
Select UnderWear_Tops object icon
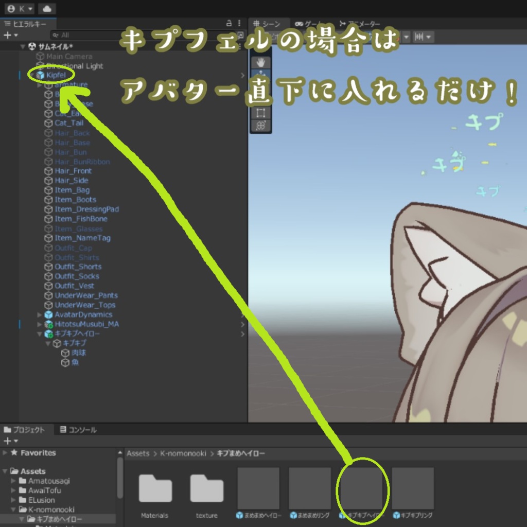(x=48, y=305)
